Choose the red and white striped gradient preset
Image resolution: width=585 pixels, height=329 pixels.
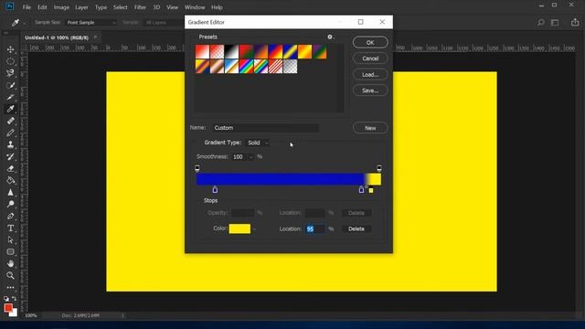pyautogui.click(x=275, y=67)
